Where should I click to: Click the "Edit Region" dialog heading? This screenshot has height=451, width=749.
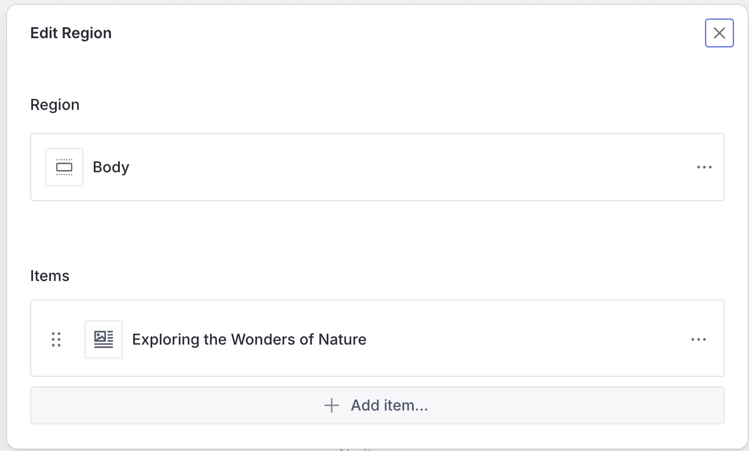click(x=71, y=33)
